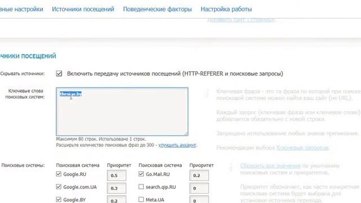
Task: Click the Поисковые системы label
Action: tap(23, 165)
